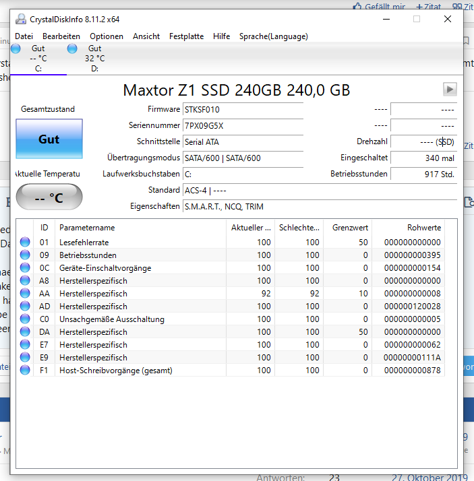Viewport: 474px width, 481px height.
Task: Click status icon of attribute 0C row
Action: (x=25, y=268)
